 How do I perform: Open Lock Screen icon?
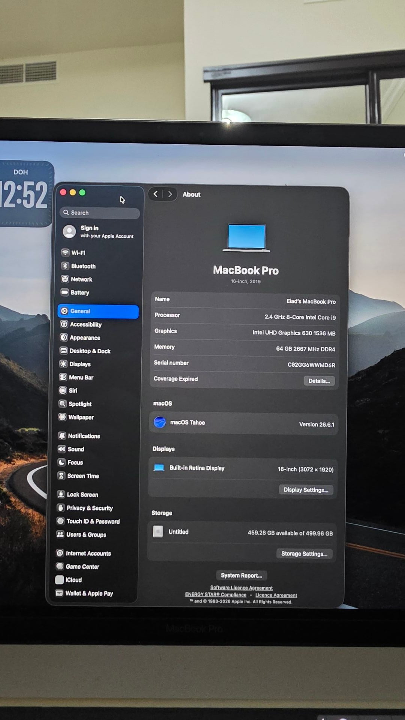61,494
